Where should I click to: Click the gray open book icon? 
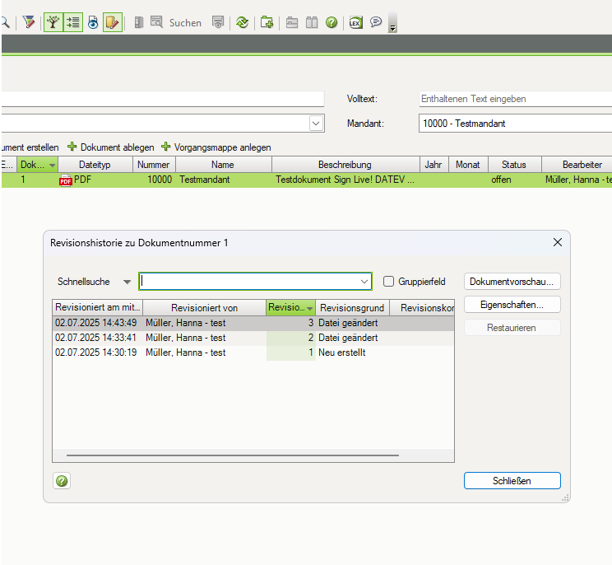click(312, 22)
